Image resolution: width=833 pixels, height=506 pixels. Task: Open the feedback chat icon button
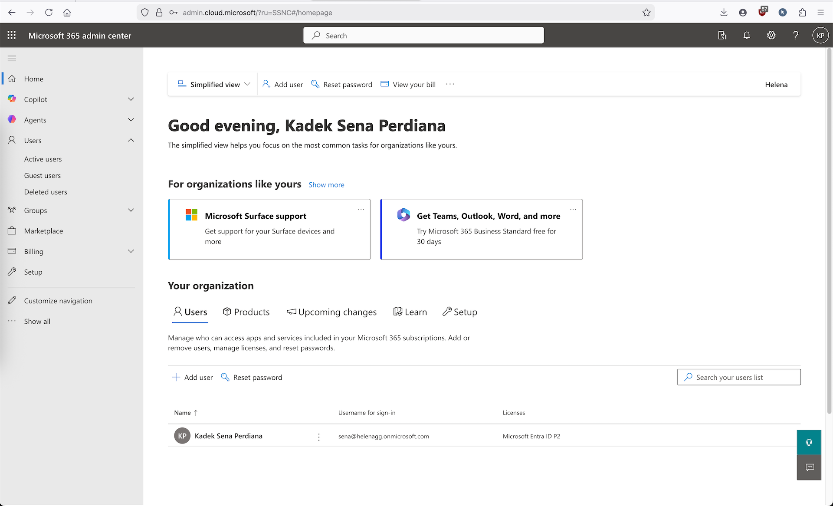tap(809, 467)
